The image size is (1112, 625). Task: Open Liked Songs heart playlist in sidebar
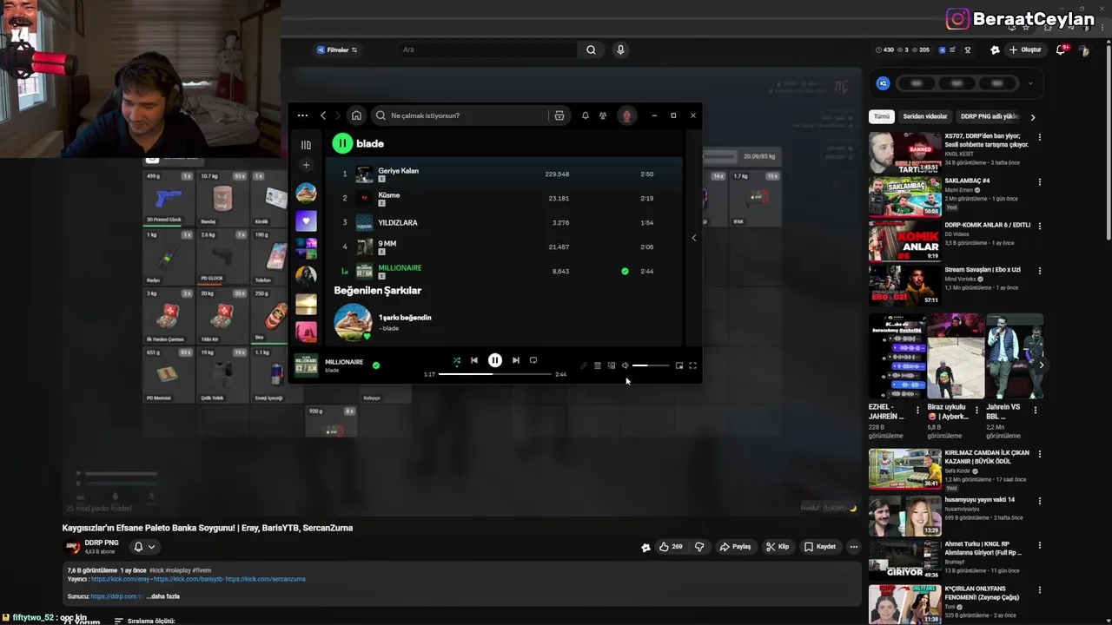[x=306, y=220]
